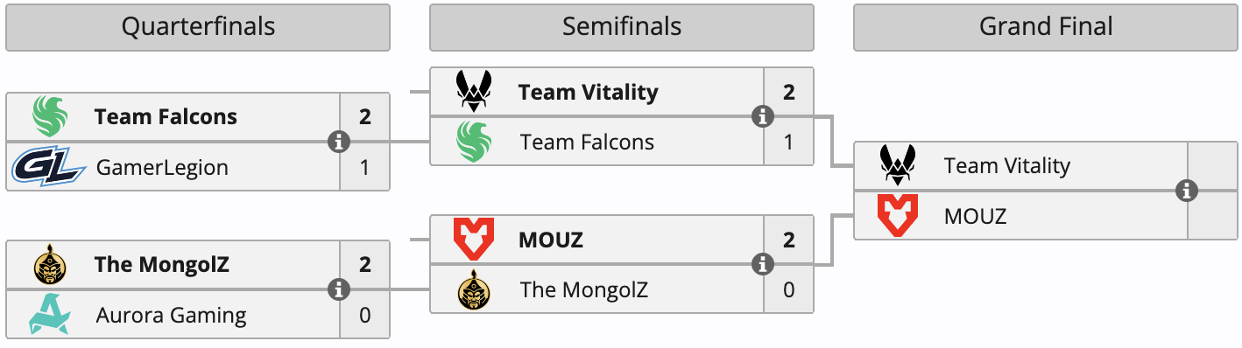This screenshot has height=348, width=1242.
Task: Click The MongolZ logo in Quarterfinals
Action: [49, 265]
